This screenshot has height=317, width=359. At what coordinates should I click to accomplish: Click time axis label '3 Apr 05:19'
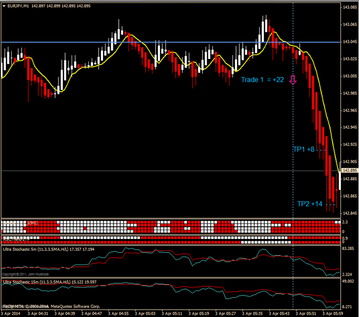(x=199, y=314)
